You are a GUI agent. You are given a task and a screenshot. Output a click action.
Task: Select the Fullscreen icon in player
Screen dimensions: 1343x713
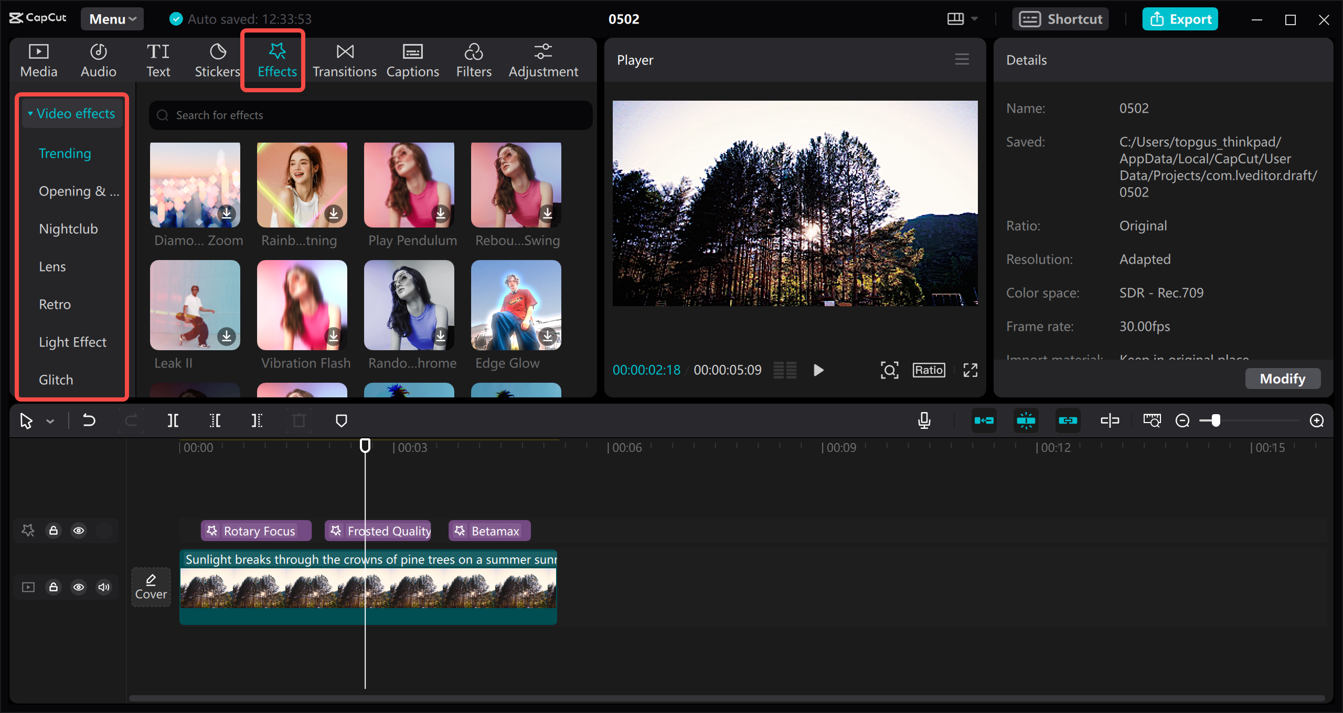point(971,370)
